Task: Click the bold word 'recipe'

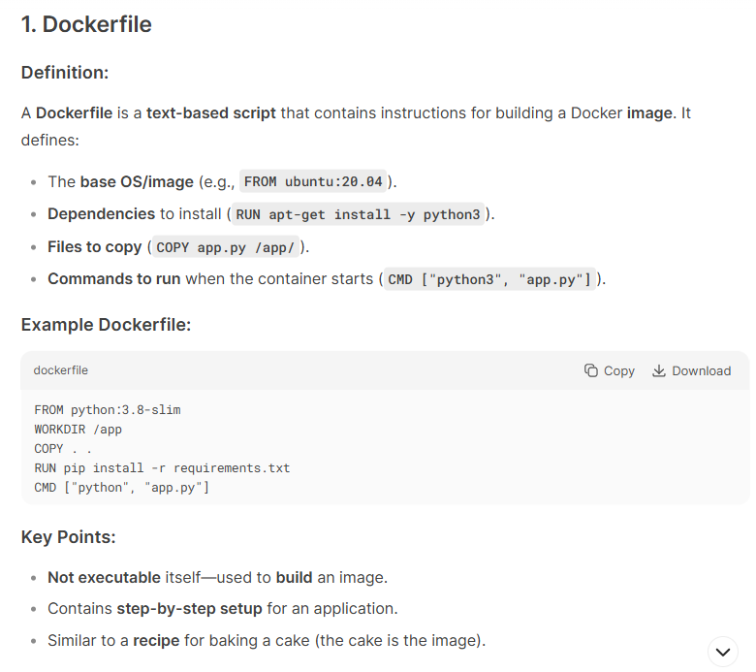Action: click(x=156, y=640)
